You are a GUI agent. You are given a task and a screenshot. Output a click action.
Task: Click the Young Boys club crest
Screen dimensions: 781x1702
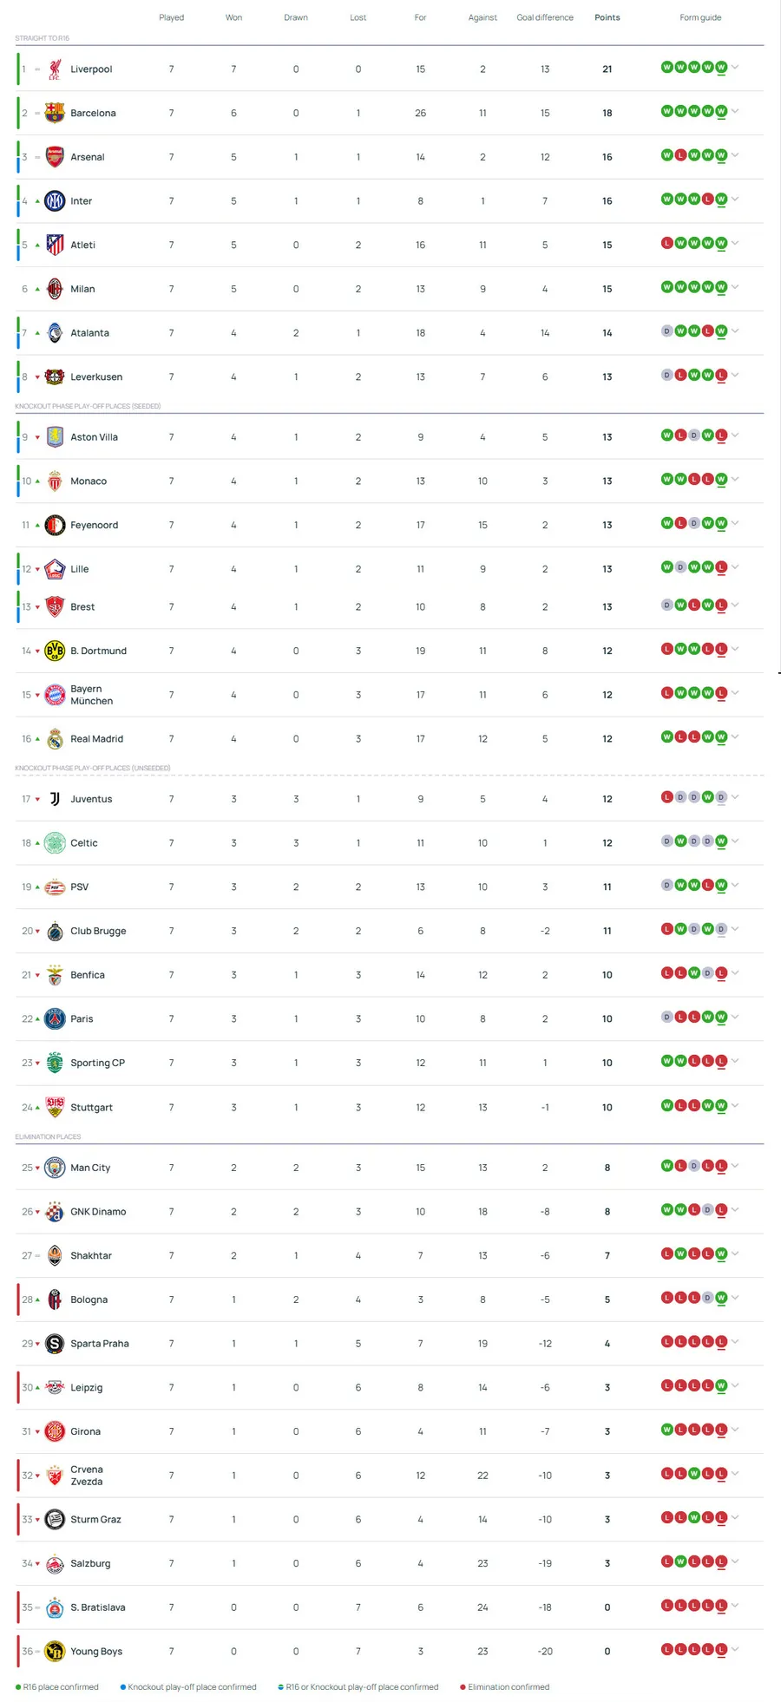(x=55, y=1652)
